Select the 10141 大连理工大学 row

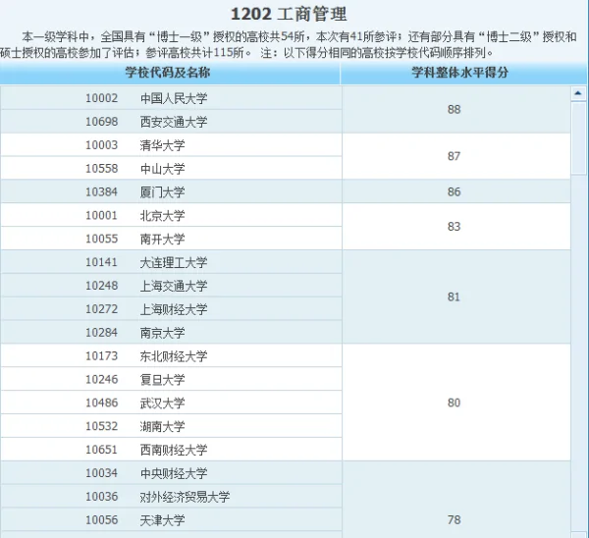pyautogui.click(x=171, y=262)
